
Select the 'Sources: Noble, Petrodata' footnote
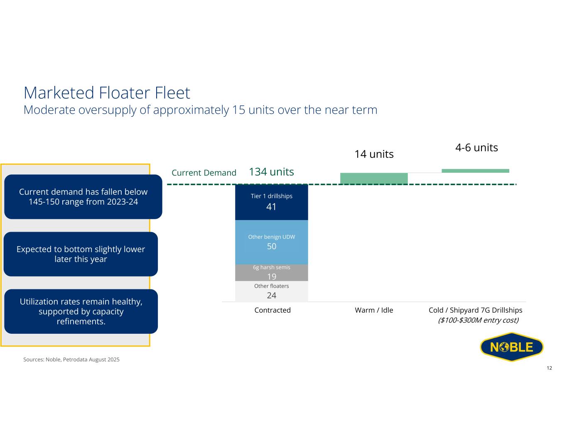pyautogui.click(x=71, y=360)
